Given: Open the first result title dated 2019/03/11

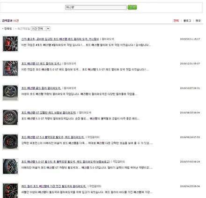Looking at the screenshot, I should pyautogui.click(x=60, y=39).
